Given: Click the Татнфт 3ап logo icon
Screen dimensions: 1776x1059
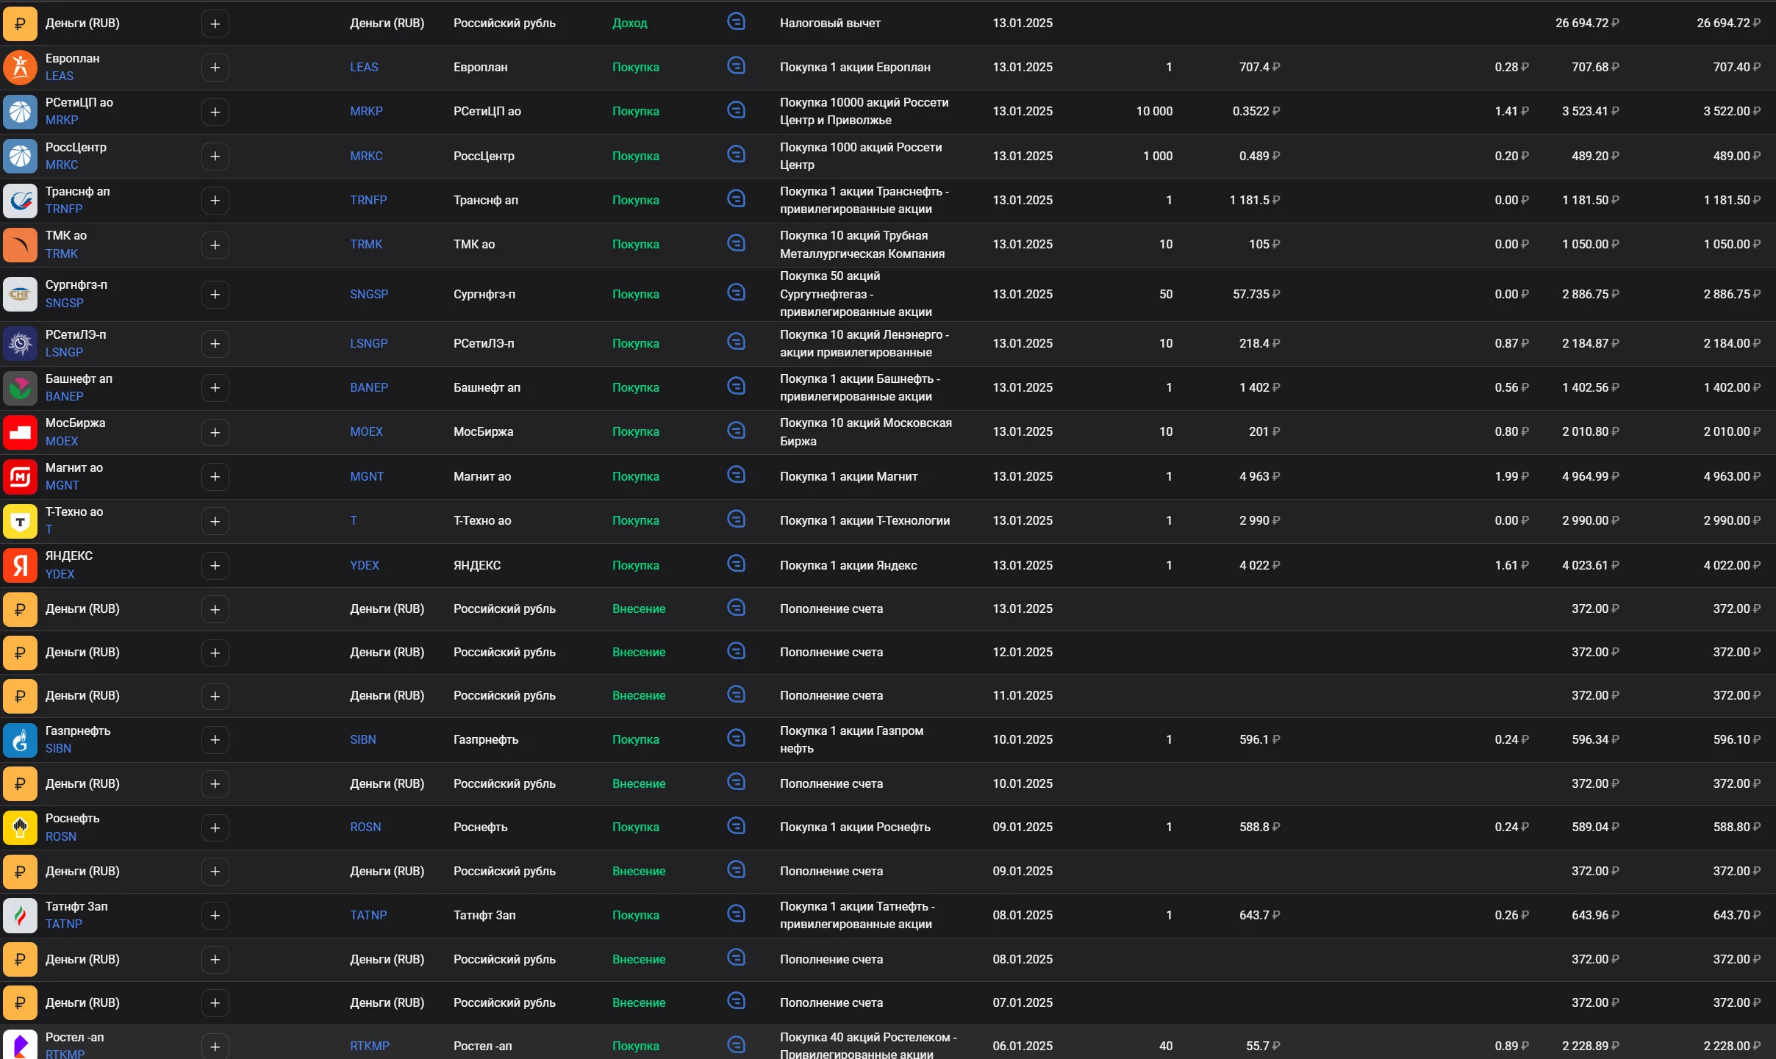Looking at the screenshot, I should coord(21,916).
